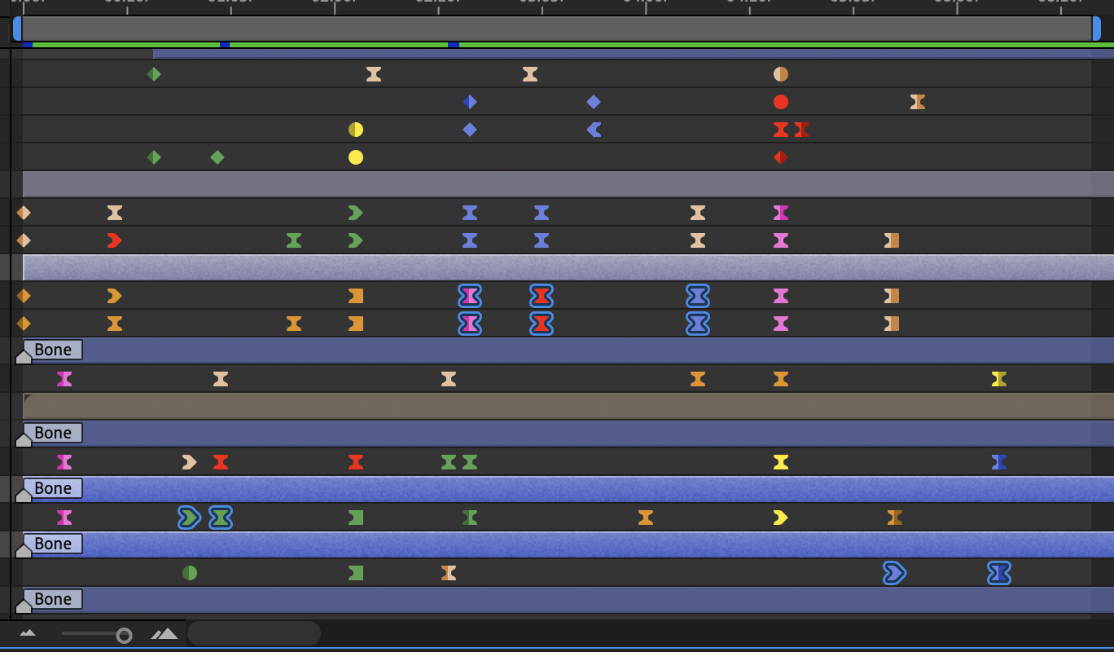Select the half-shaded green circle keyframe
This screenshot has width=1114, height=652.
(190, 573)
